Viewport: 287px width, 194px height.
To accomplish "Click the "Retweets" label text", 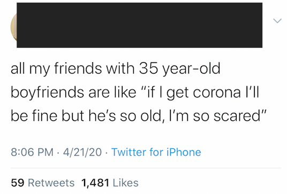I will point(51,183).
